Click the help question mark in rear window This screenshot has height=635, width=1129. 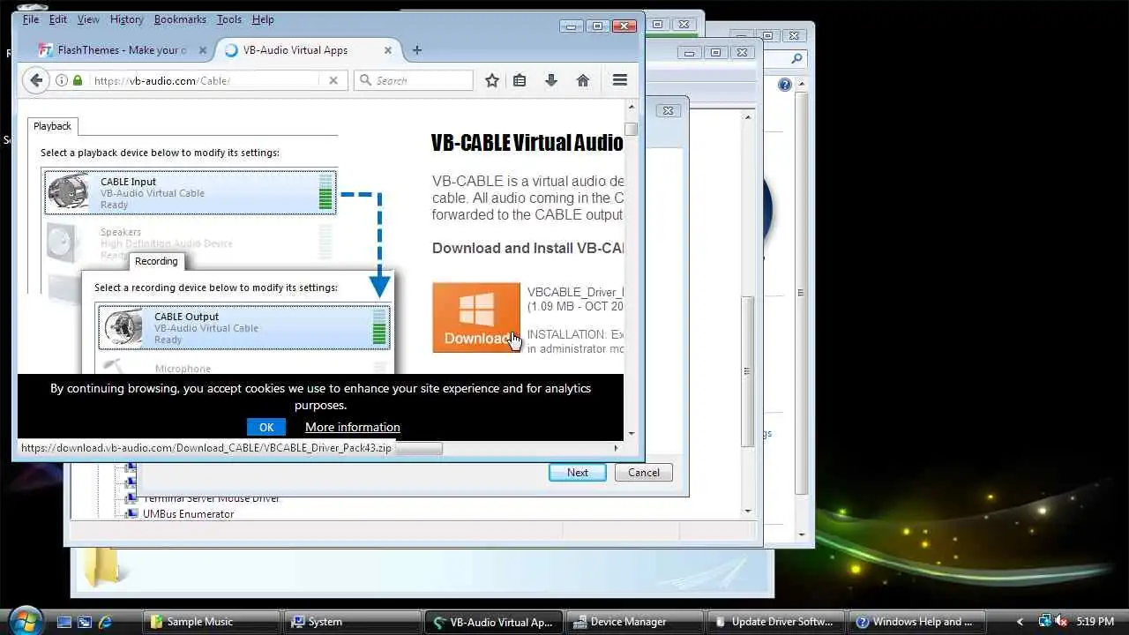(785, 85)
